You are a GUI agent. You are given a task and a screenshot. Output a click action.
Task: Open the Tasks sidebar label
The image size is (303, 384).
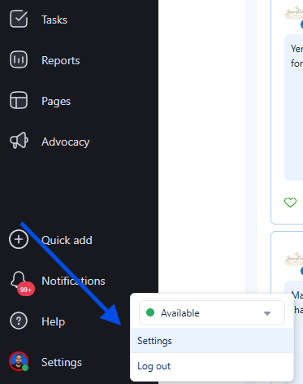tap(54, 20)
